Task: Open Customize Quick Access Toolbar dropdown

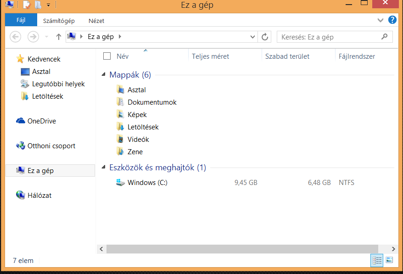Action: (x=48, y=5)
